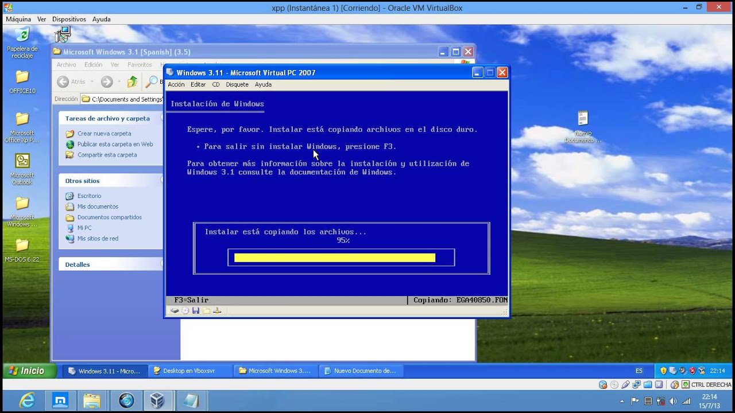Click the Otros sitios panel header

[111, 181]
